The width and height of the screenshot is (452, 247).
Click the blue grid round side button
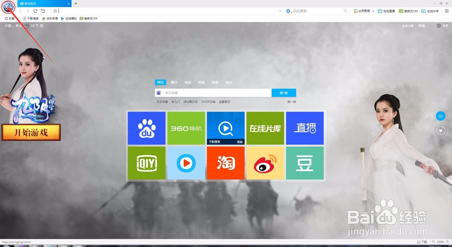(x=440, y=116)
